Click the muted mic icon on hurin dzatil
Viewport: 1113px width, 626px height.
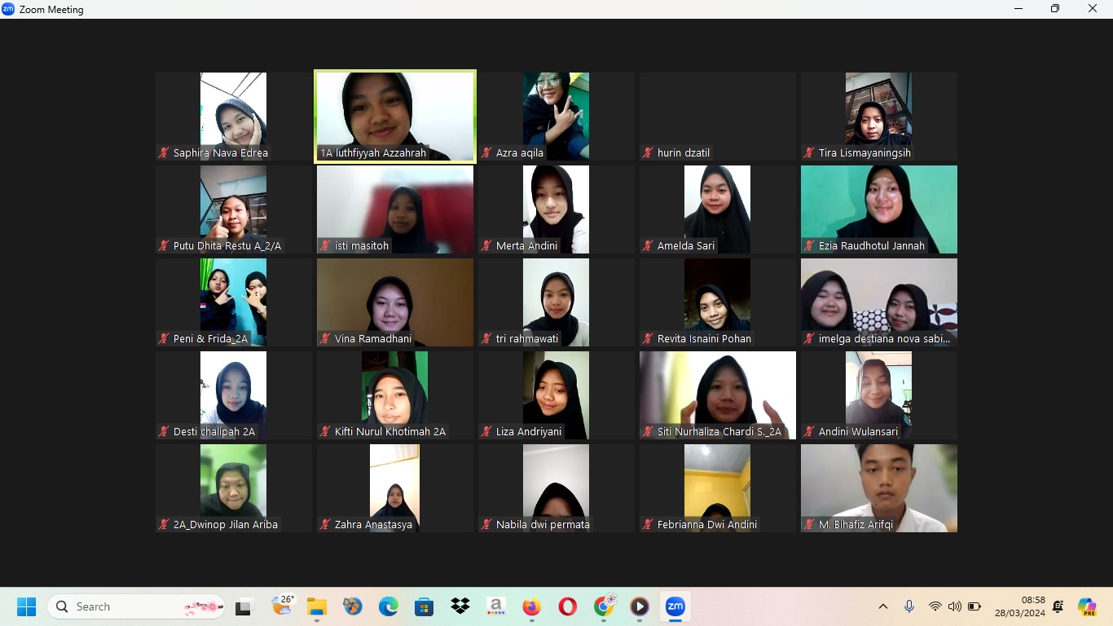coord(649,153)
